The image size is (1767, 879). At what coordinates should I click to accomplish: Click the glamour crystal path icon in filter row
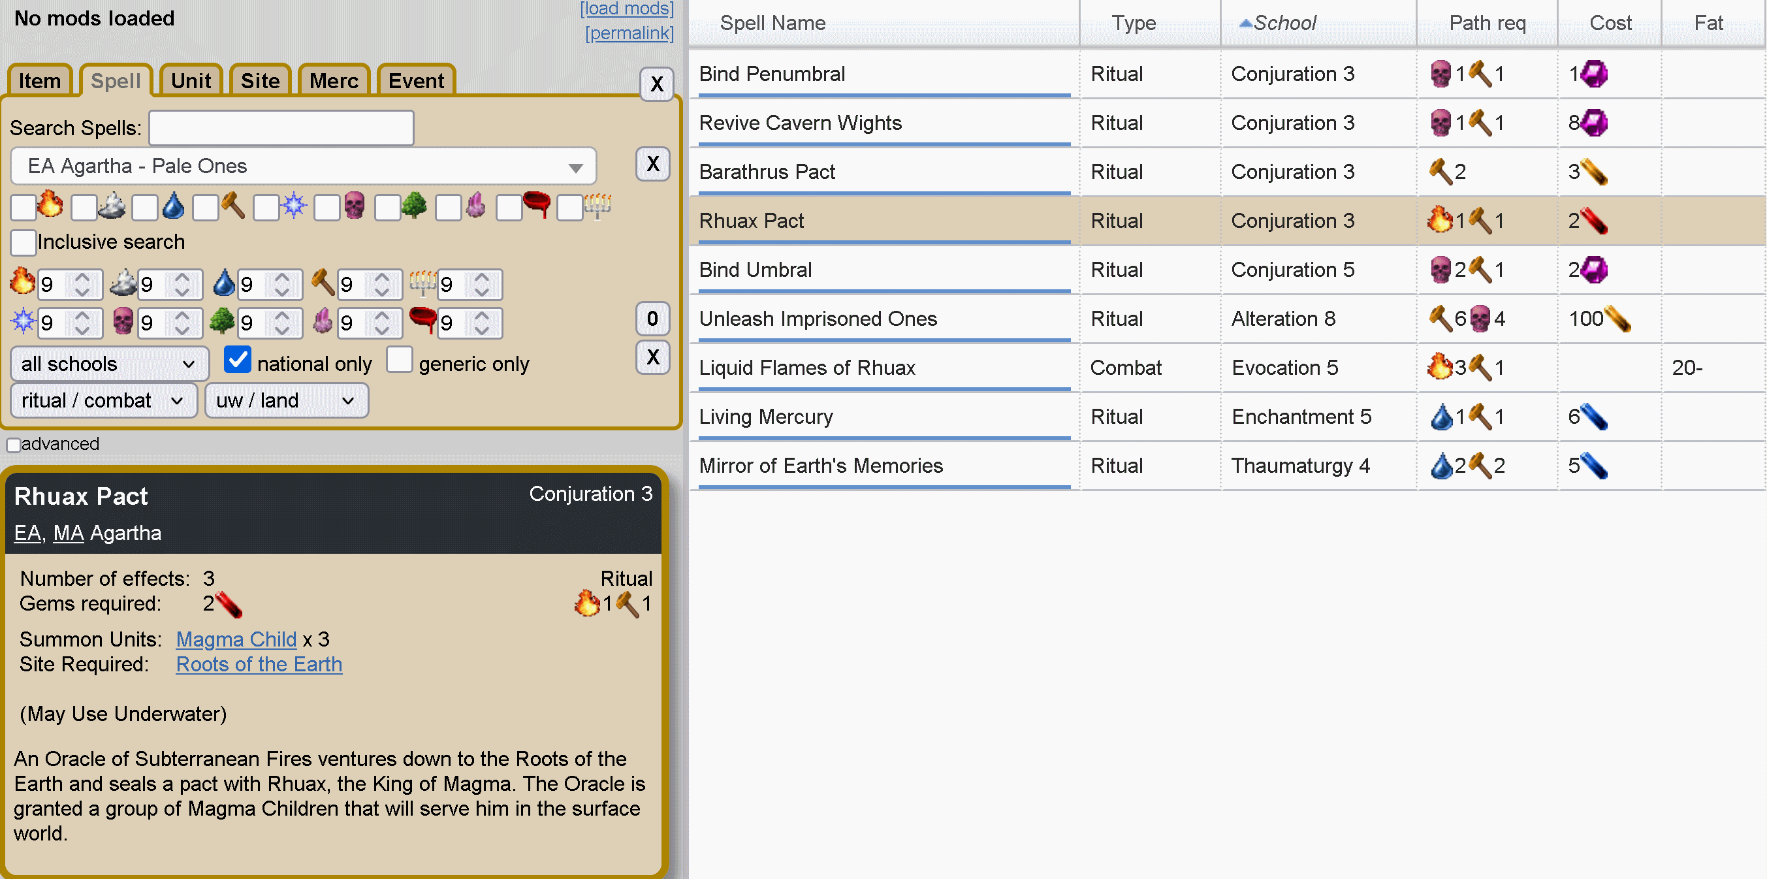pos(475,206)
